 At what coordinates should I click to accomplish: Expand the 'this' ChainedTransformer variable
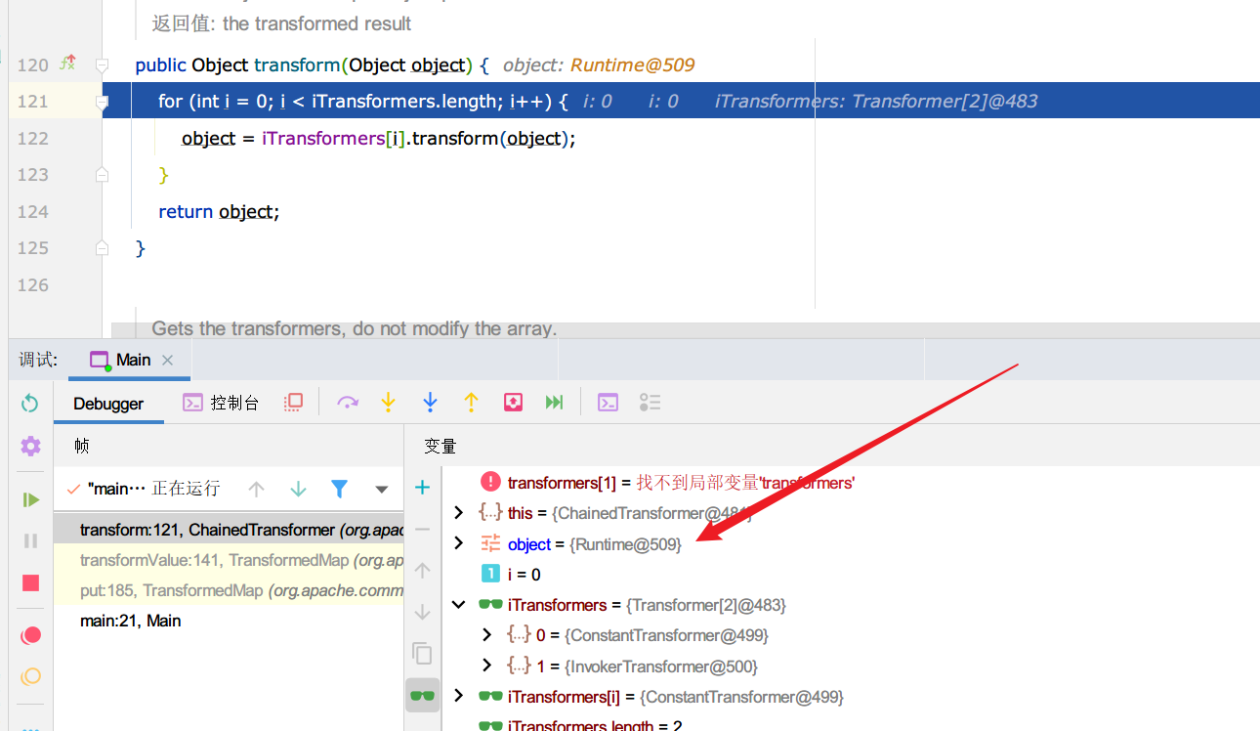pos(458,512)
